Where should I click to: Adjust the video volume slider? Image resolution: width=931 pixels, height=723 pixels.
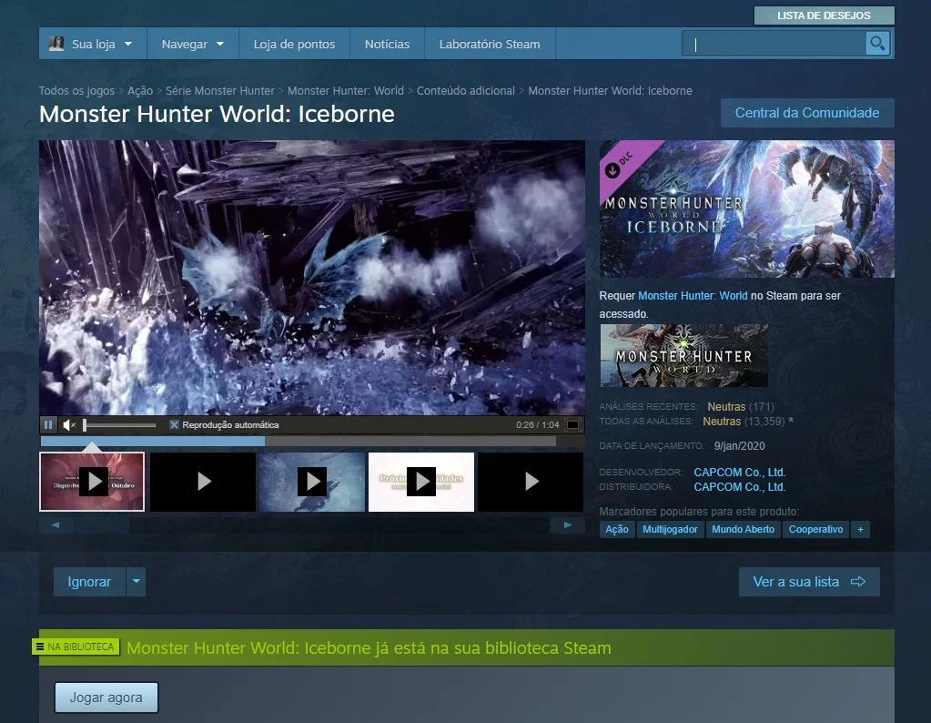pos(119,424)
